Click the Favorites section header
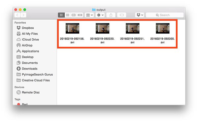Screen dimensions: 198x123 pyautogui.click(x=20, y=22)
